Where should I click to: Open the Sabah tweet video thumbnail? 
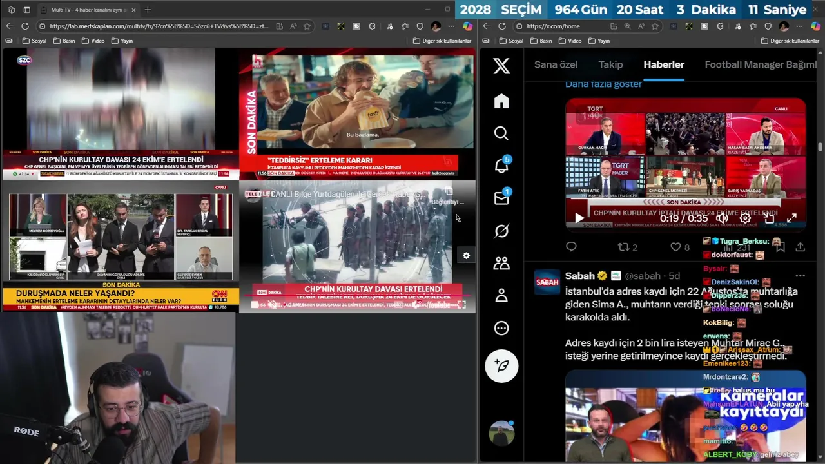(x=686, y=416)
